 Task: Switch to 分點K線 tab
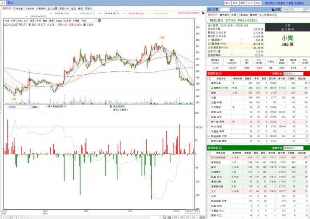(x=29, y=8)
